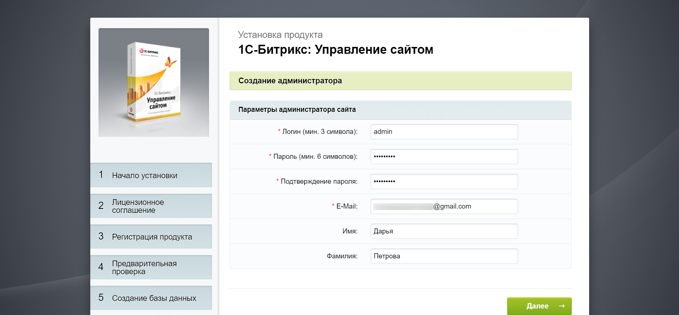Click the Установка продукта text
Viewport: 679px width, 315px height.
coord(280,35)
